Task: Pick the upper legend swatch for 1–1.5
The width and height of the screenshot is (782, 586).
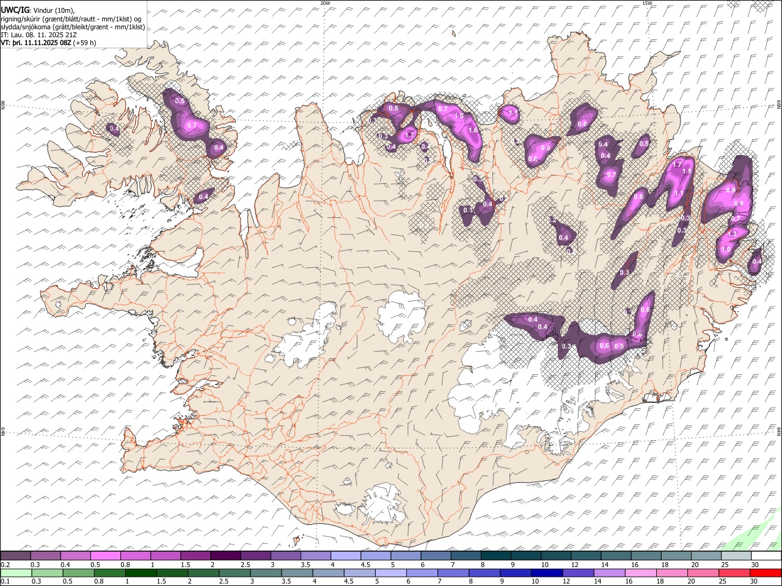Action: [166, 555]
